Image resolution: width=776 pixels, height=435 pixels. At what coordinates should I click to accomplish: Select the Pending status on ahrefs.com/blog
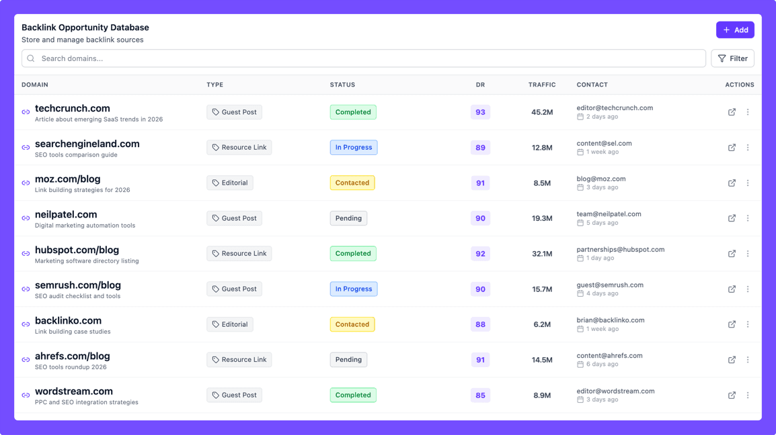tap(348, 359)
